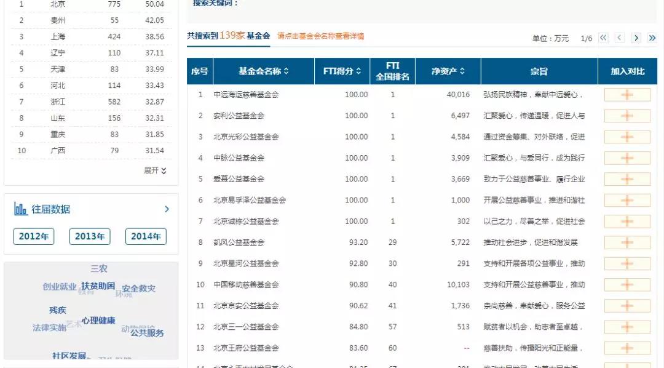Screen dimensions: 664x368
Task: Sort table by 净资产 column
Action: (448, 71)
